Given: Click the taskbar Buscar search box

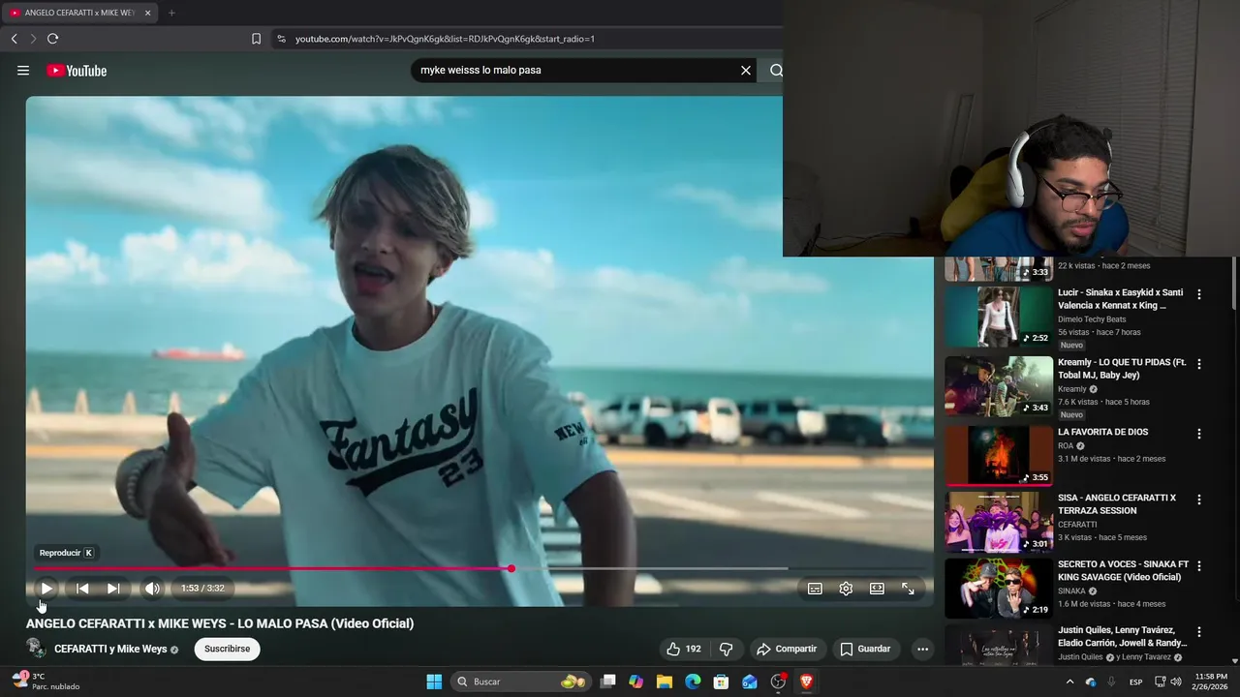Looking at the screenshot, I should pos(520,682).
